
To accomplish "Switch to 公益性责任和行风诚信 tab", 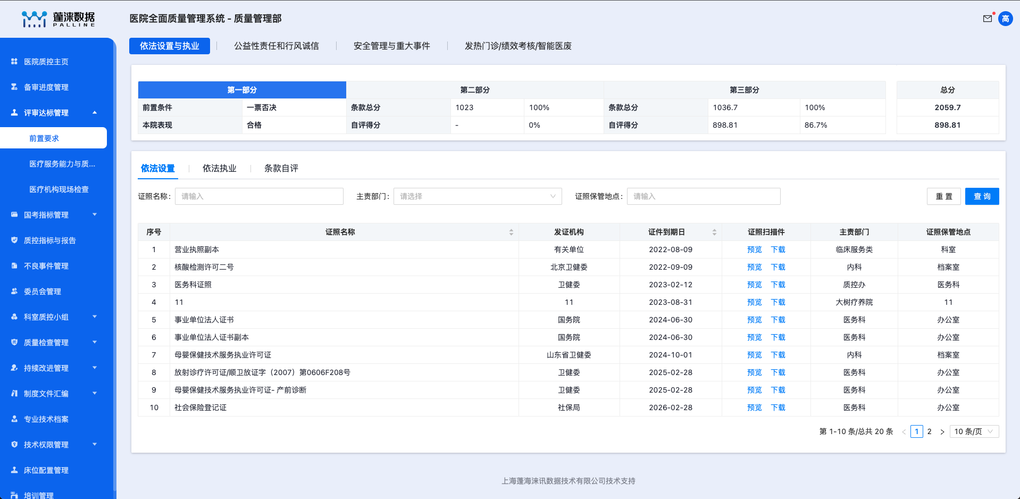I will pos(277,46).
